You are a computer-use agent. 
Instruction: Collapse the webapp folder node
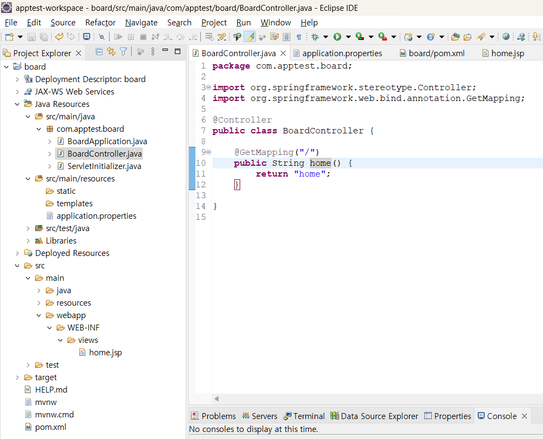(39, 315)
